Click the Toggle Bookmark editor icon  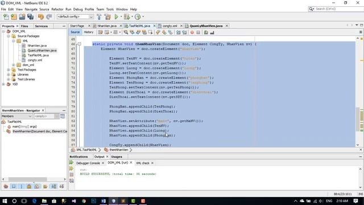tap(171, 32)
